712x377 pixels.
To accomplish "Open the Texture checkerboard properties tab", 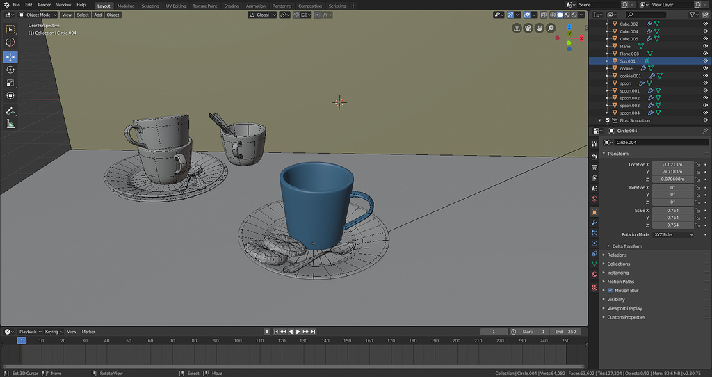I will tap(594, 287).
